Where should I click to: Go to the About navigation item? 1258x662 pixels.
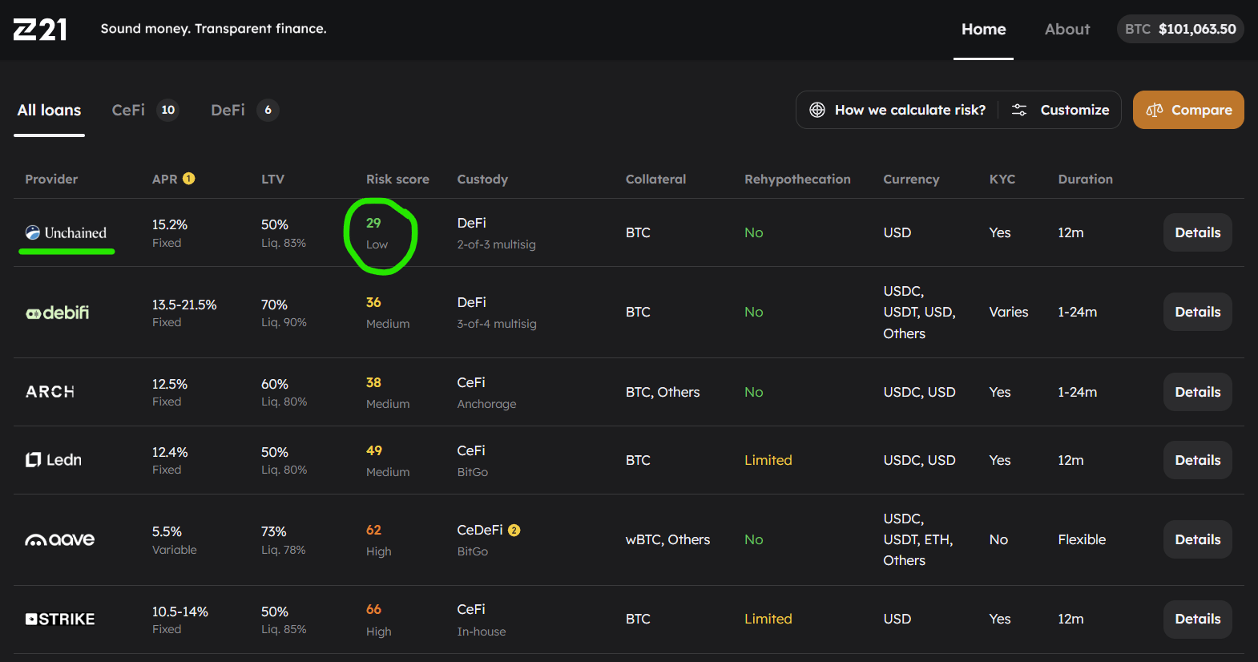[x=1067, y=29]
